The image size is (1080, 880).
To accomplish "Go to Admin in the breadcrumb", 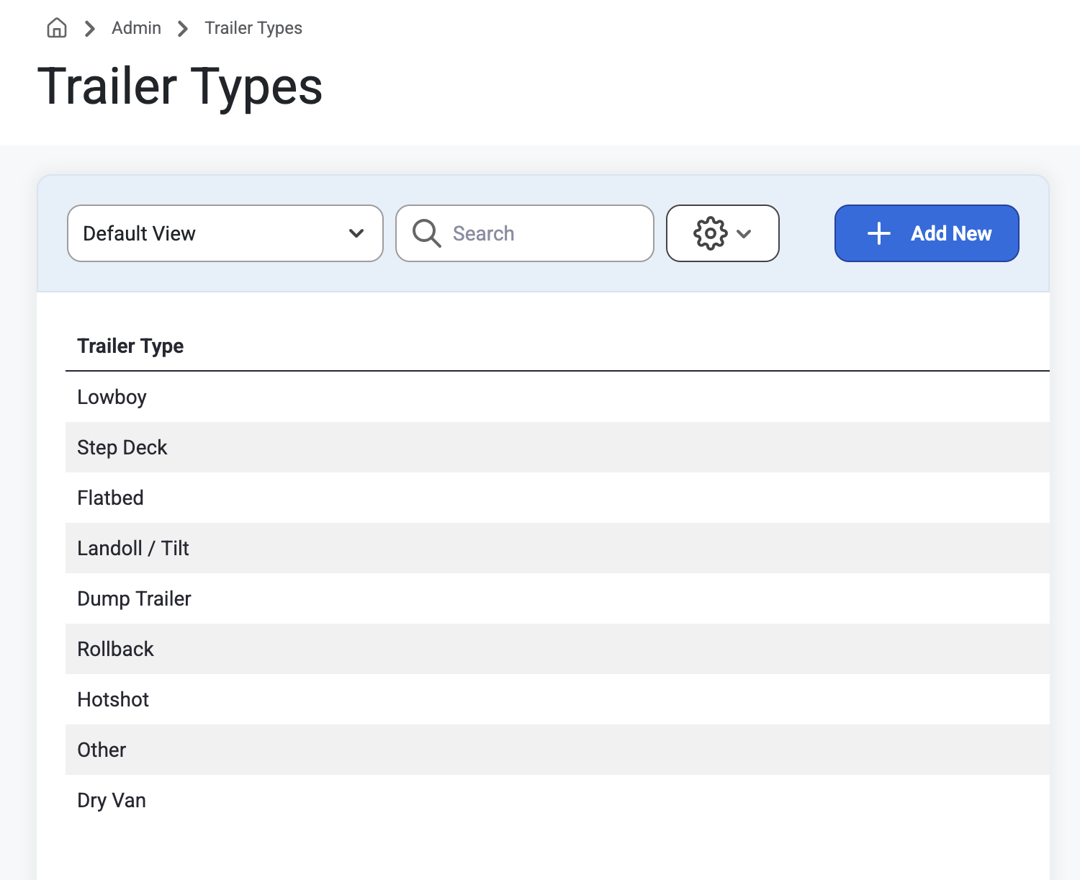I will 136,28.
